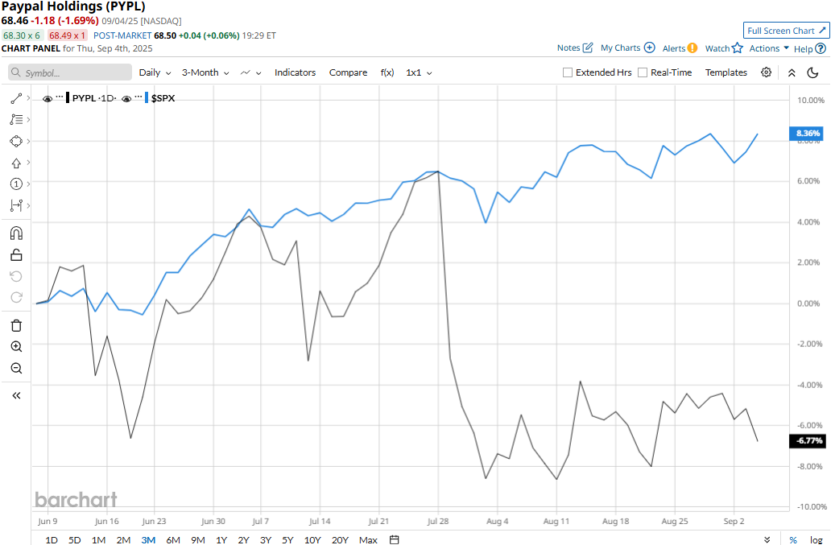Expand the shapes tool submenu arrow
The image size is (831, 545).
point(28,141)
